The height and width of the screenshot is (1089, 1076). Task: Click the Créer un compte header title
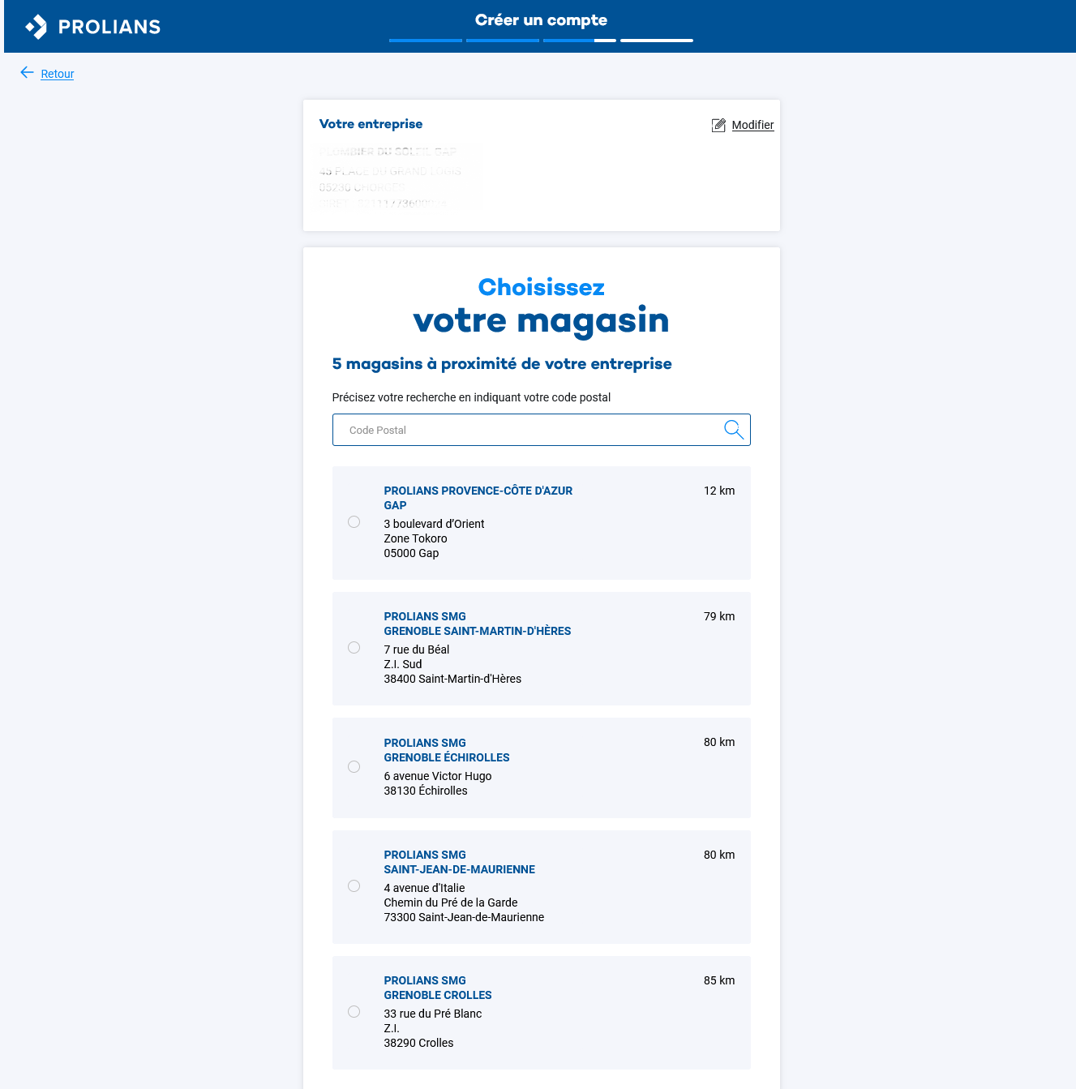[541, 20]
